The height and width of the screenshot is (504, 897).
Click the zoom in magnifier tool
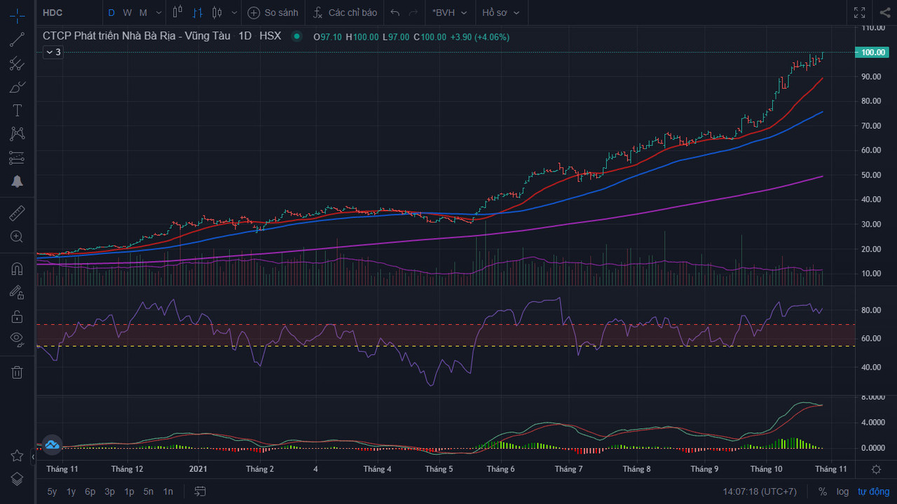click(x=17, y=237)
